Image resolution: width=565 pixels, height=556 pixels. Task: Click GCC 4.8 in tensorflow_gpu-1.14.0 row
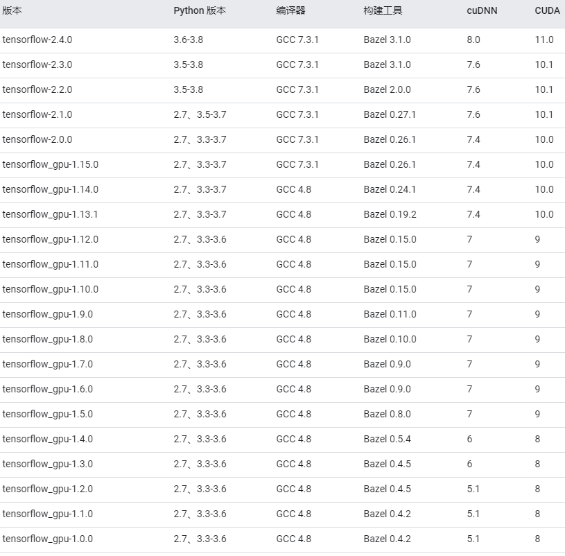tap(294, 189)
